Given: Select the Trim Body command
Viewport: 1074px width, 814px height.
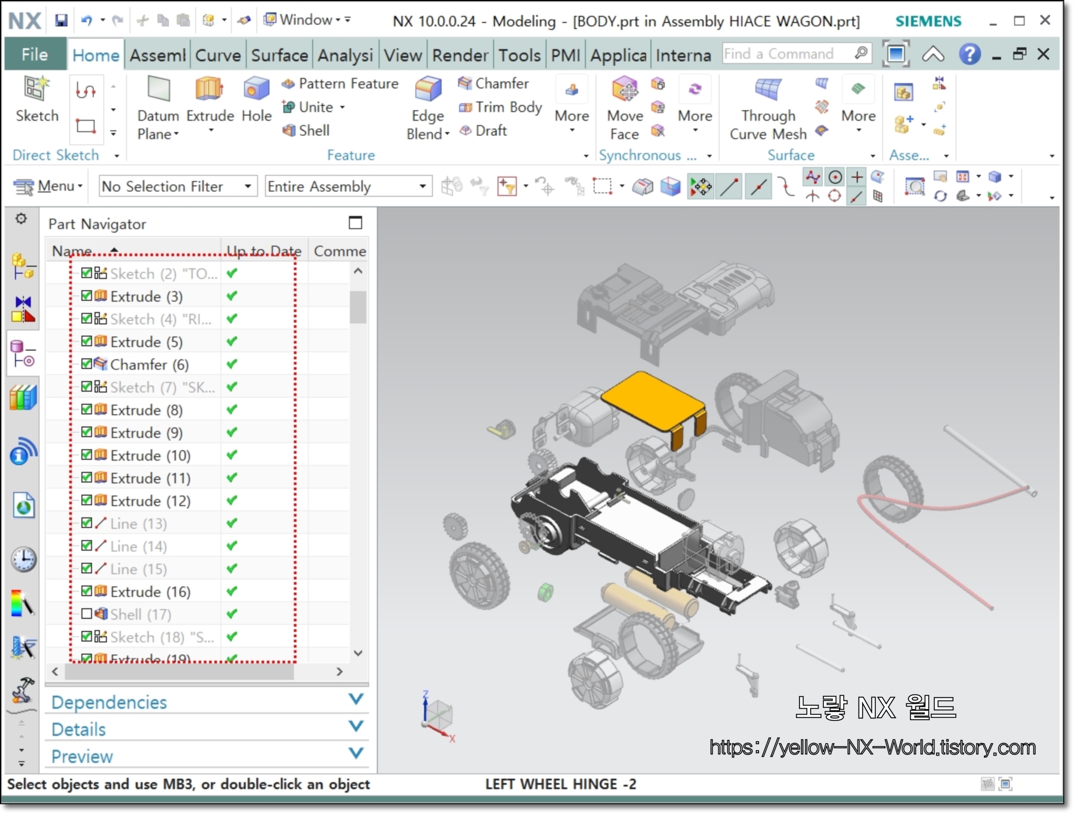Looking at the screenshot, I should pyautogui.click(x=500, y=107).
